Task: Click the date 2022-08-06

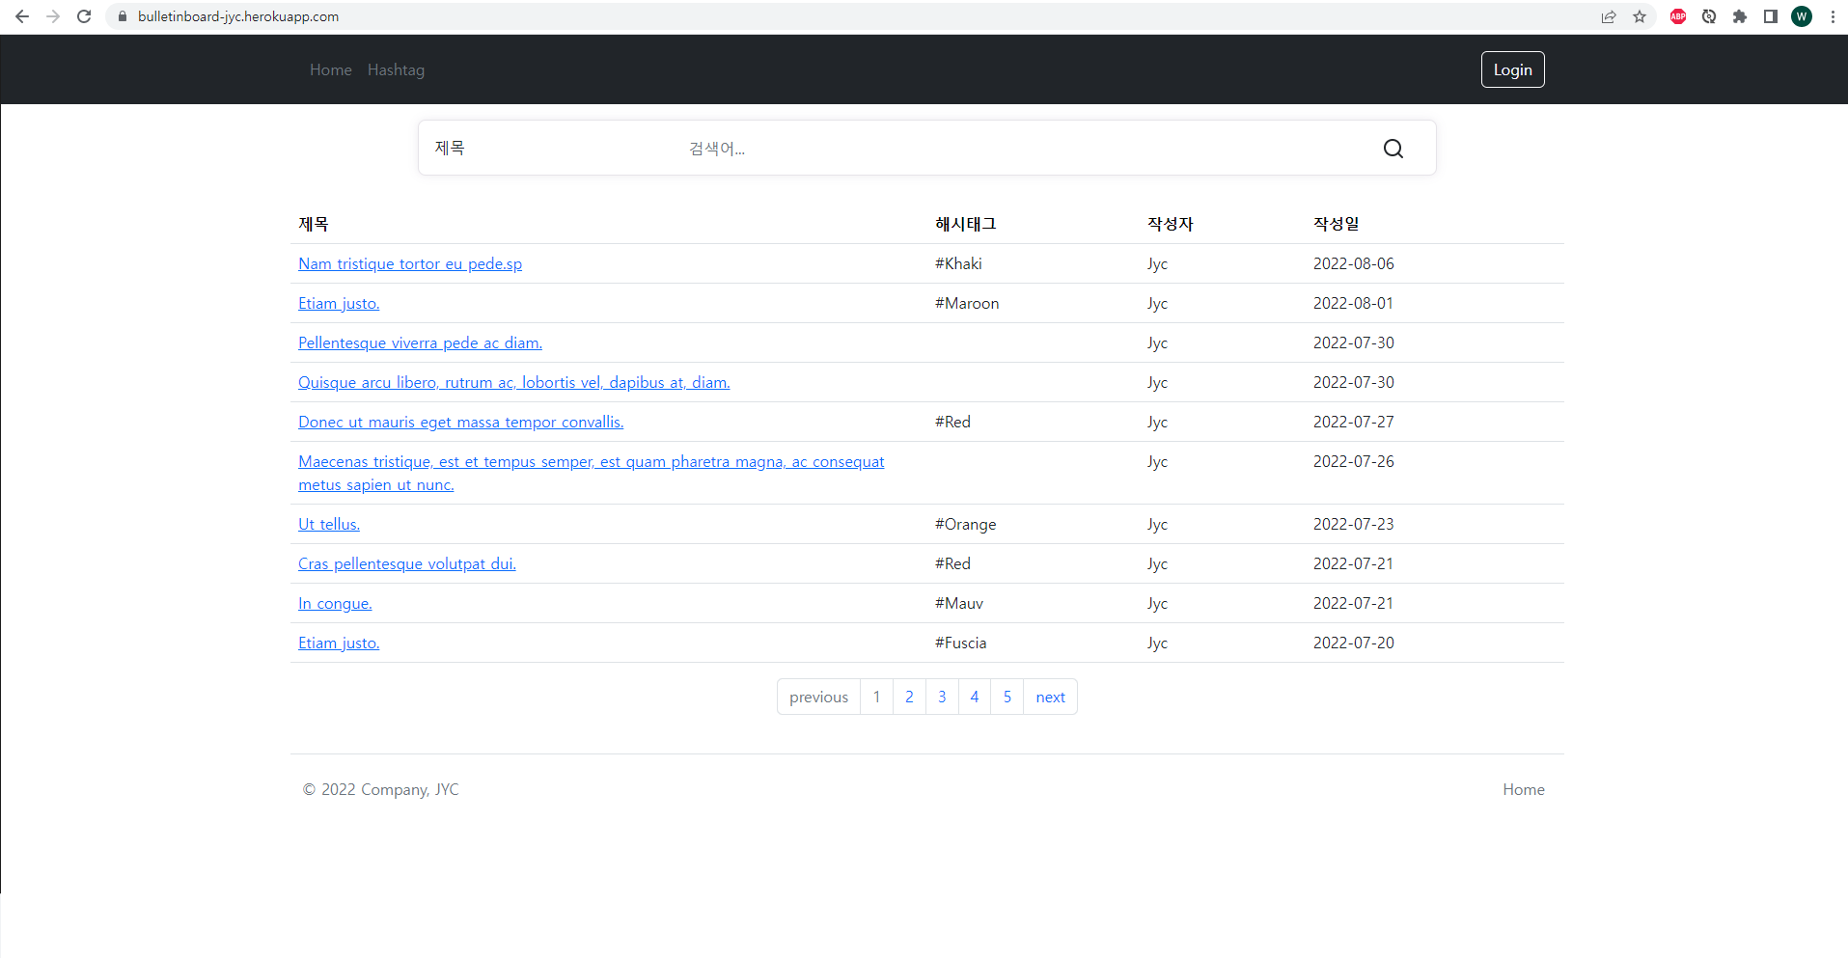Action: tap(1353, 263)
